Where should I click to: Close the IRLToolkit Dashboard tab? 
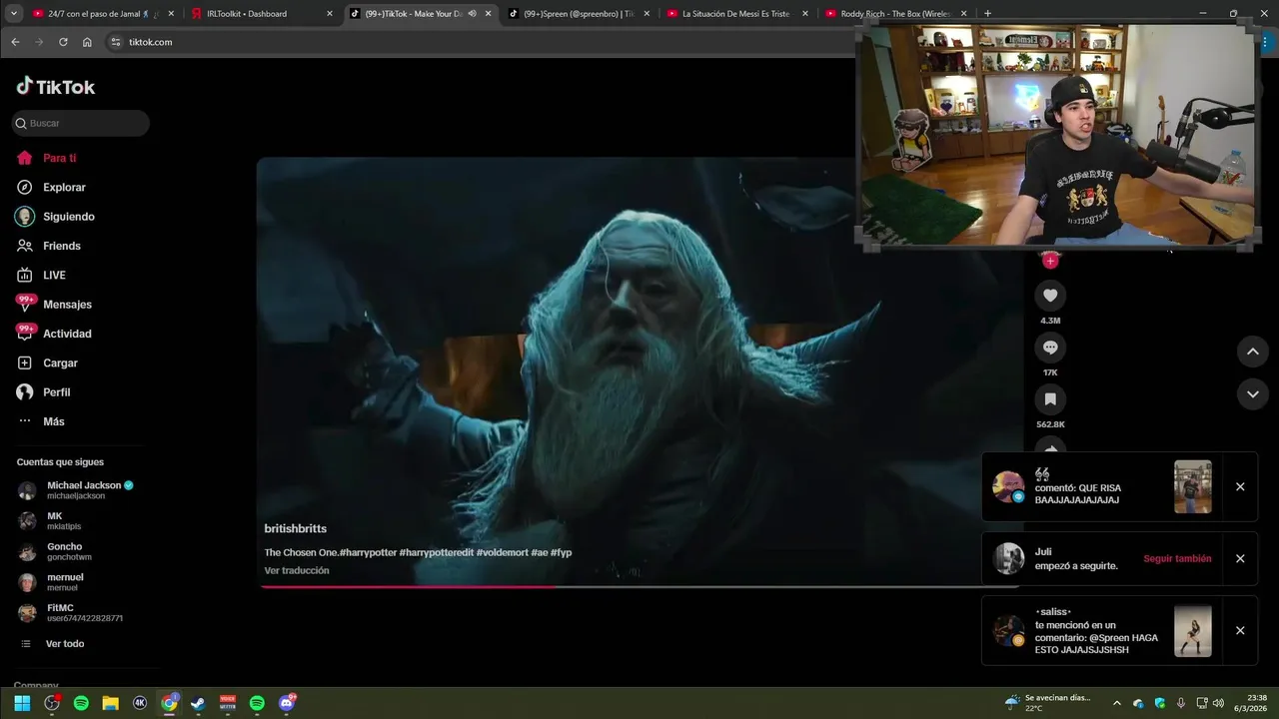[x=330, y=14]
